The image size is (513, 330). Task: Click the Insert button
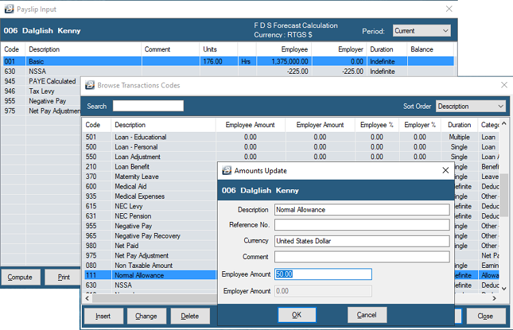click(104, 316)
